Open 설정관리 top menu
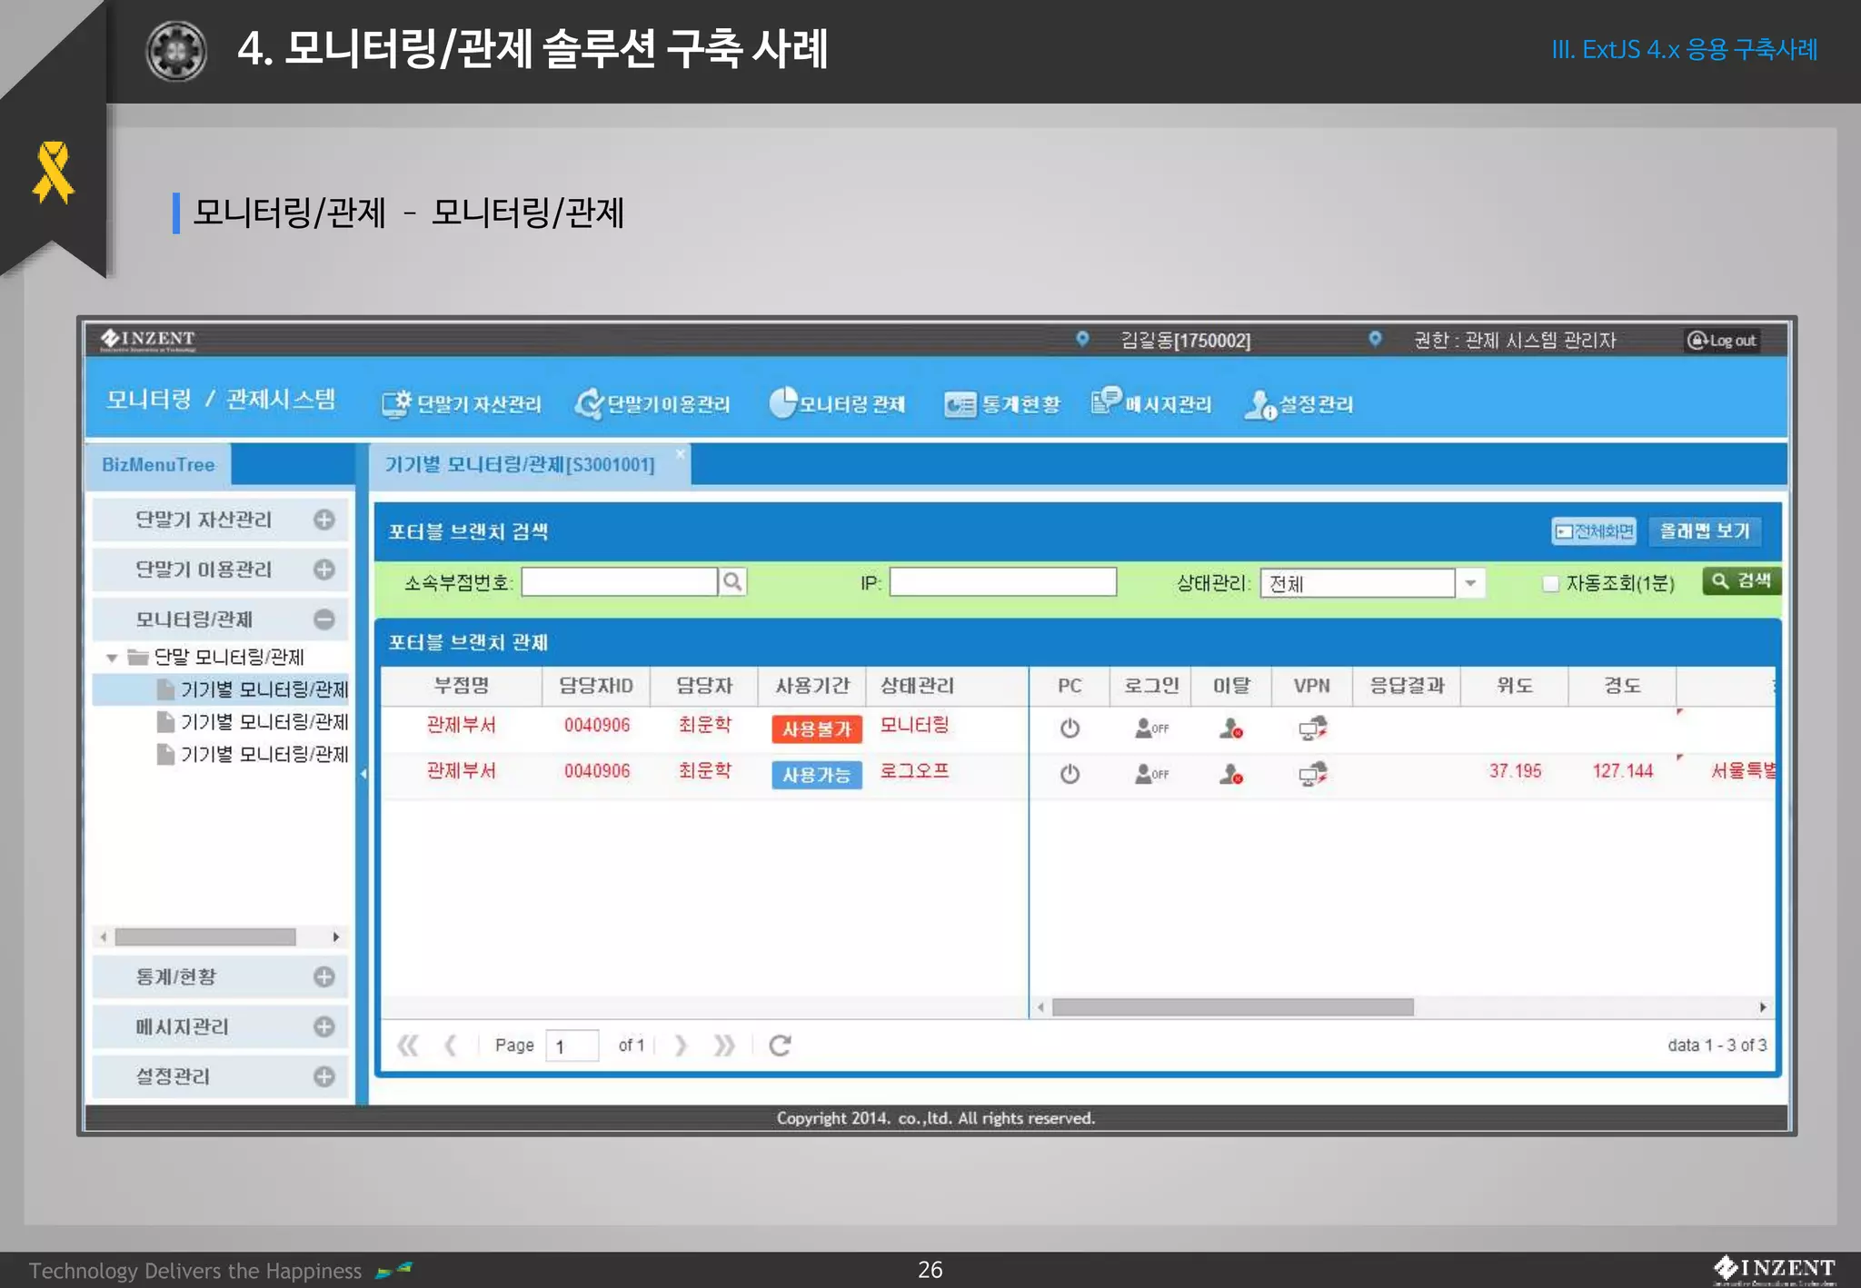Viewport: 1861px width, 1288px height. (x=1299, y=404)
